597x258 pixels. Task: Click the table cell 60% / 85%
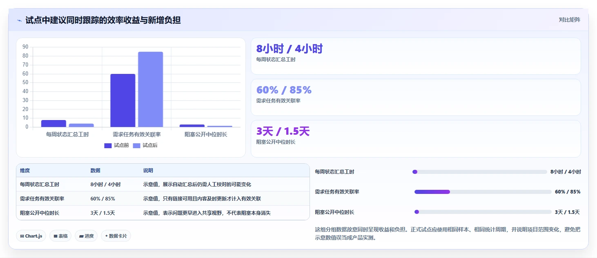coord(102,199)
